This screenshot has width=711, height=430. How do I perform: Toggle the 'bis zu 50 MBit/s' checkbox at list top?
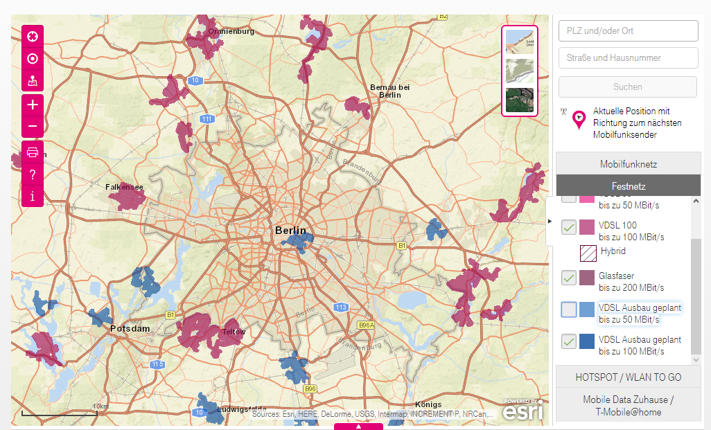click(x=569, y=199)
